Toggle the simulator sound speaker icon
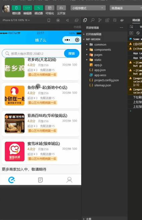The image size is (142, 220). [x=67, y=20]
